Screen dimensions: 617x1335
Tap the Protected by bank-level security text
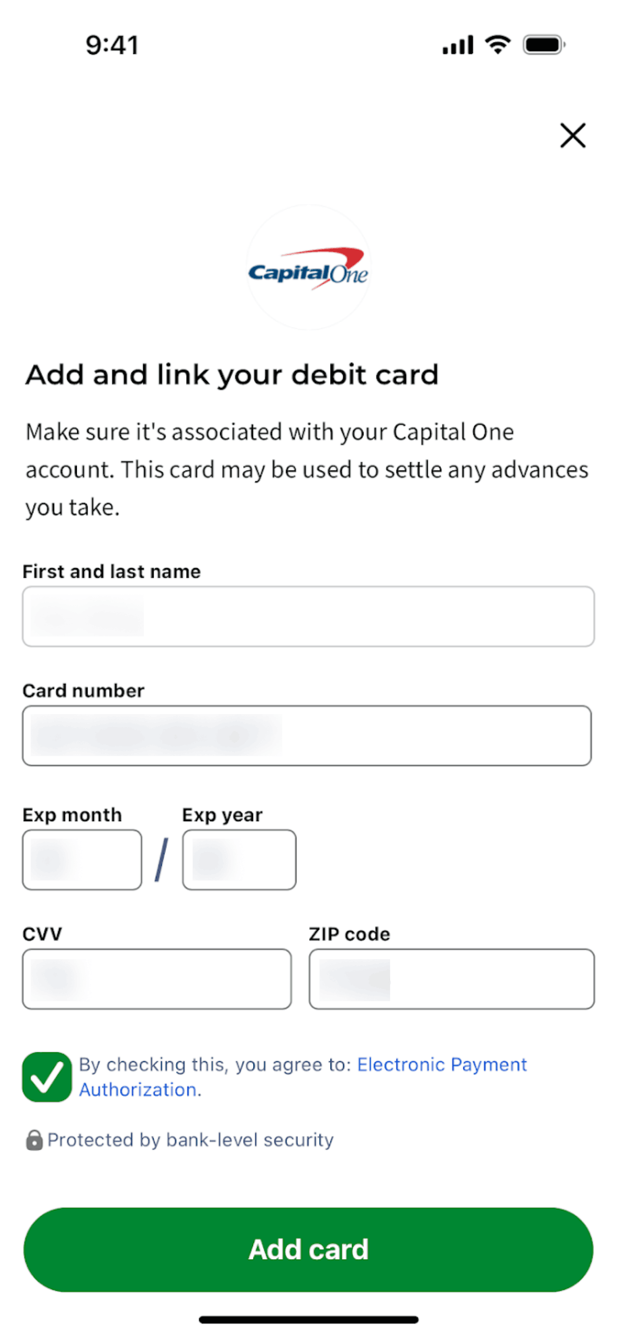pyautogui.click(x=190, y=1140)
